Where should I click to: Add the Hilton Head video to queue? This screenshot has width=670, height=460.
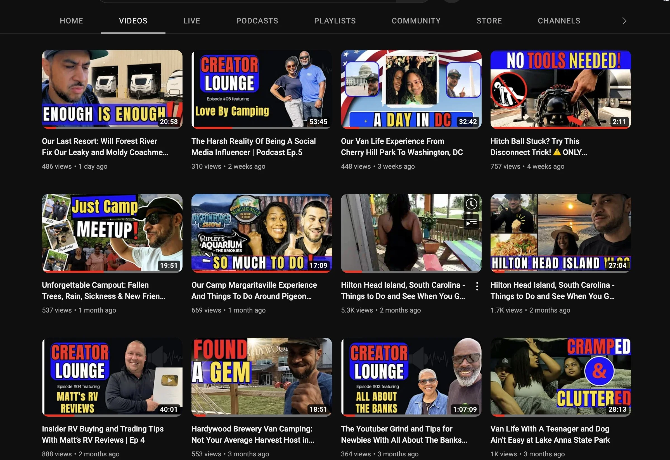[471, 222]
